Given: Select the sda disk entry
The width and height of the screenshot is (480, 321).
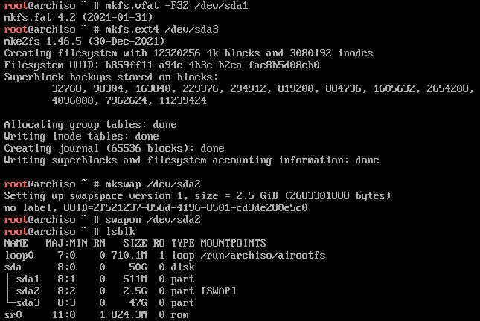Looking at the screenshot, I should pyautogui.click(x=13, y=267).
